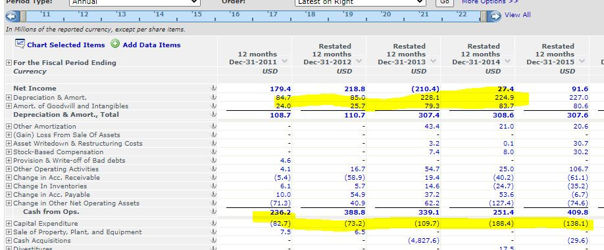Click the green Add Data Items plus icon
This screenshot has height=250, width=604.
[114, 44]
